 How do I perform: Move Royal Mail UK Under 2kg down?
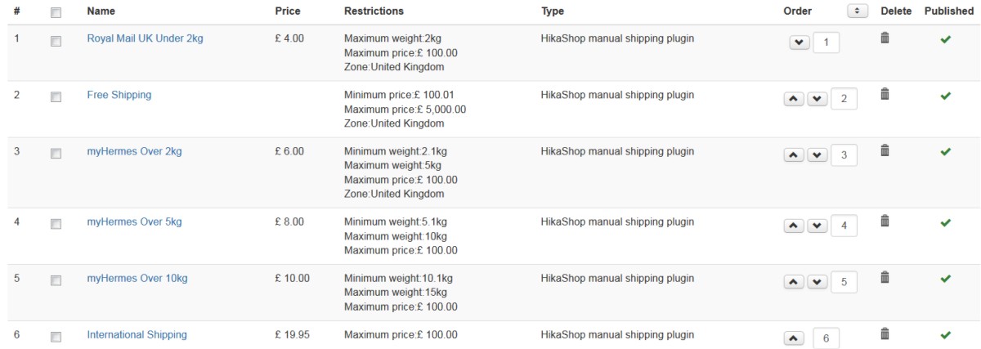(799, 43)
